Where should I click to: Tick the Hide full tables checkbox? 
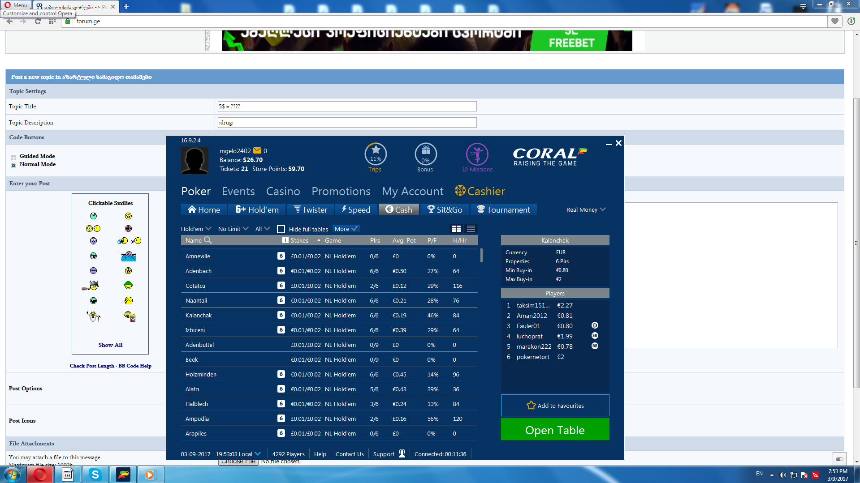click(x=281, y=229)
